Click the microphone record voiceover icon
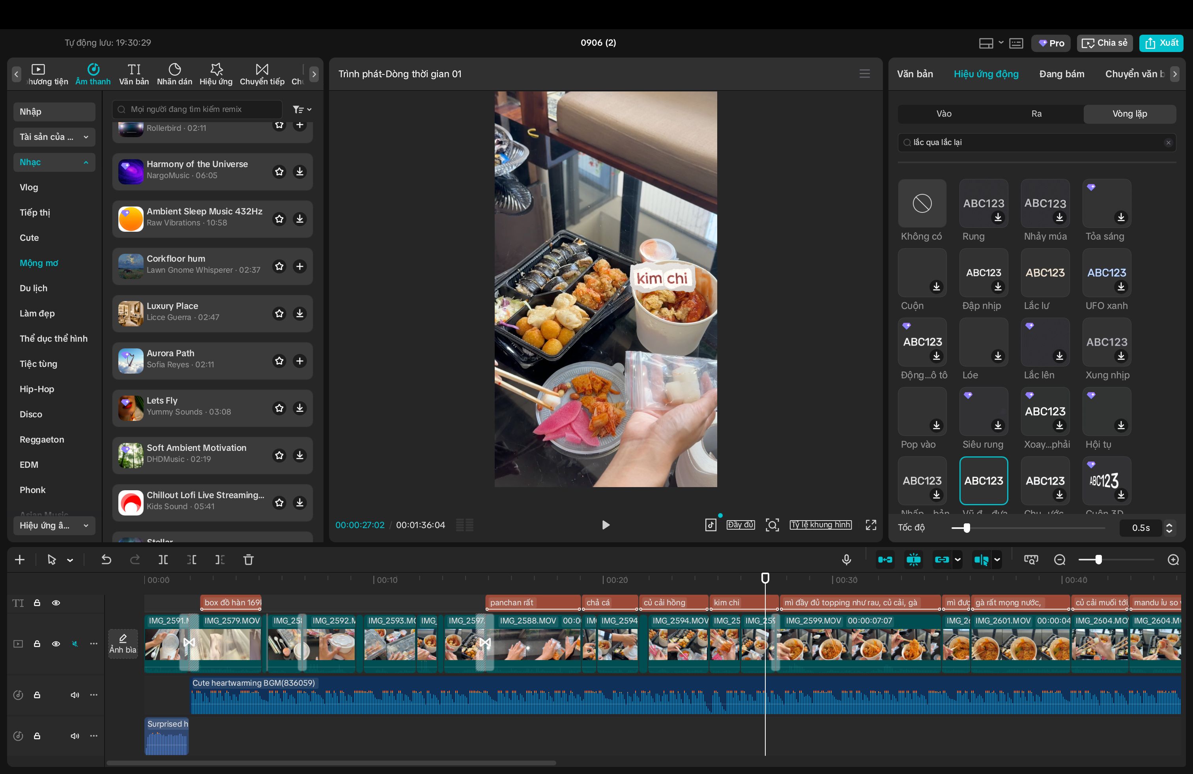The width and height of the screenshot is (1193, 774). pos(847,560)
